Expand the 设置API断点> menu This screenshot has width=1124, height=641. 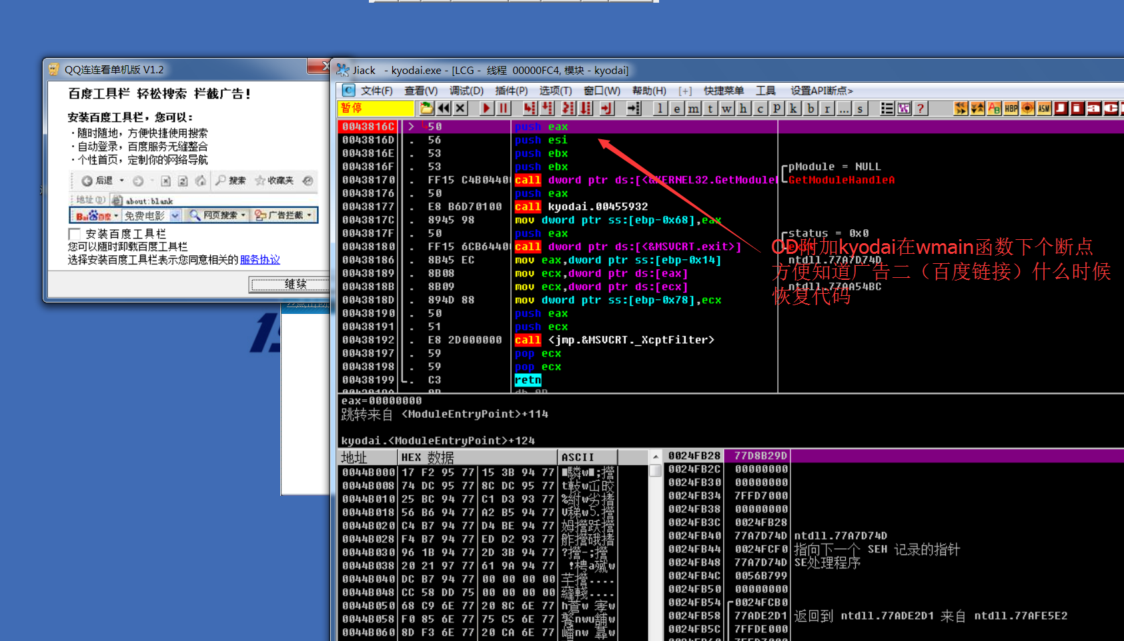coord(822,91)
